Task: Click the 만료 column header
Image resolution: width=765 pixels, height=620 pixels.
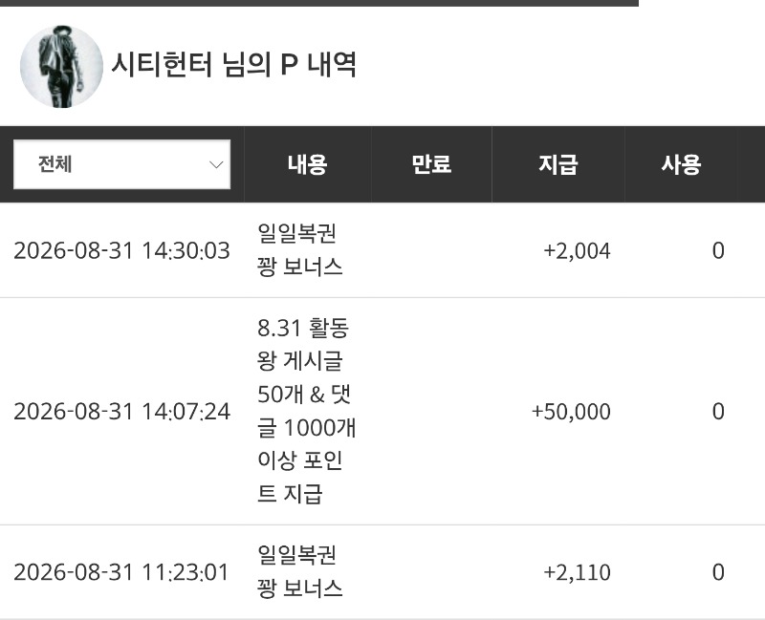Action: click(431, 164)
